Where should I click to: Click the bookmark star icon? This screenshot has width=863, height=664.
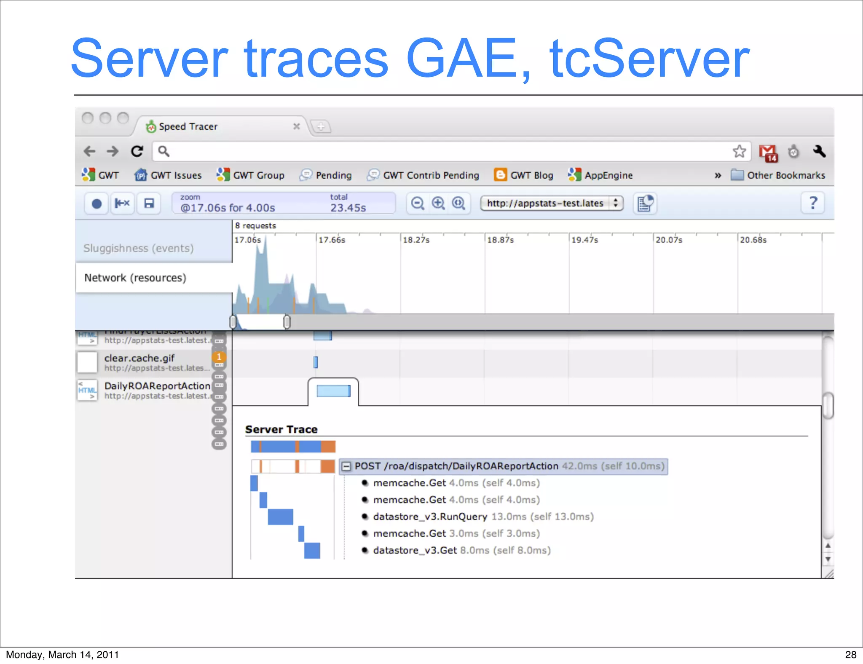coord(739,151)
